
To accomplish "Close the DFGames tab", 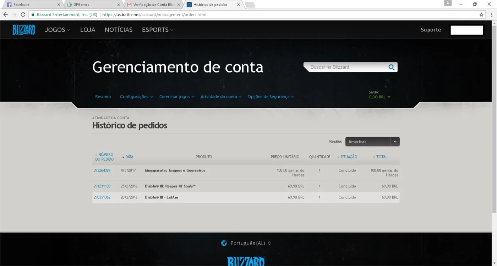I will point(118,5).
